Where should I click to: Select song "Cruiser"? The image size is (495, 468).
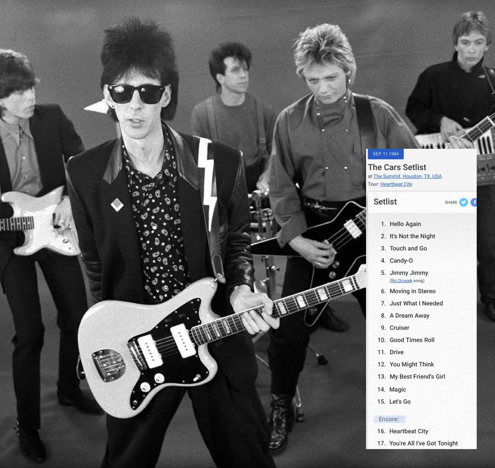pos(399,328)
